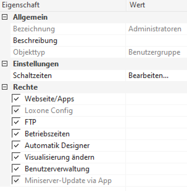
Task: Collapse the Einstellungen section
Action: pyautogui.click(x=5, y=64)
